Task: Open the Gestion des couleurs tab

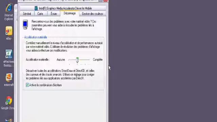Action: [93, 14]
